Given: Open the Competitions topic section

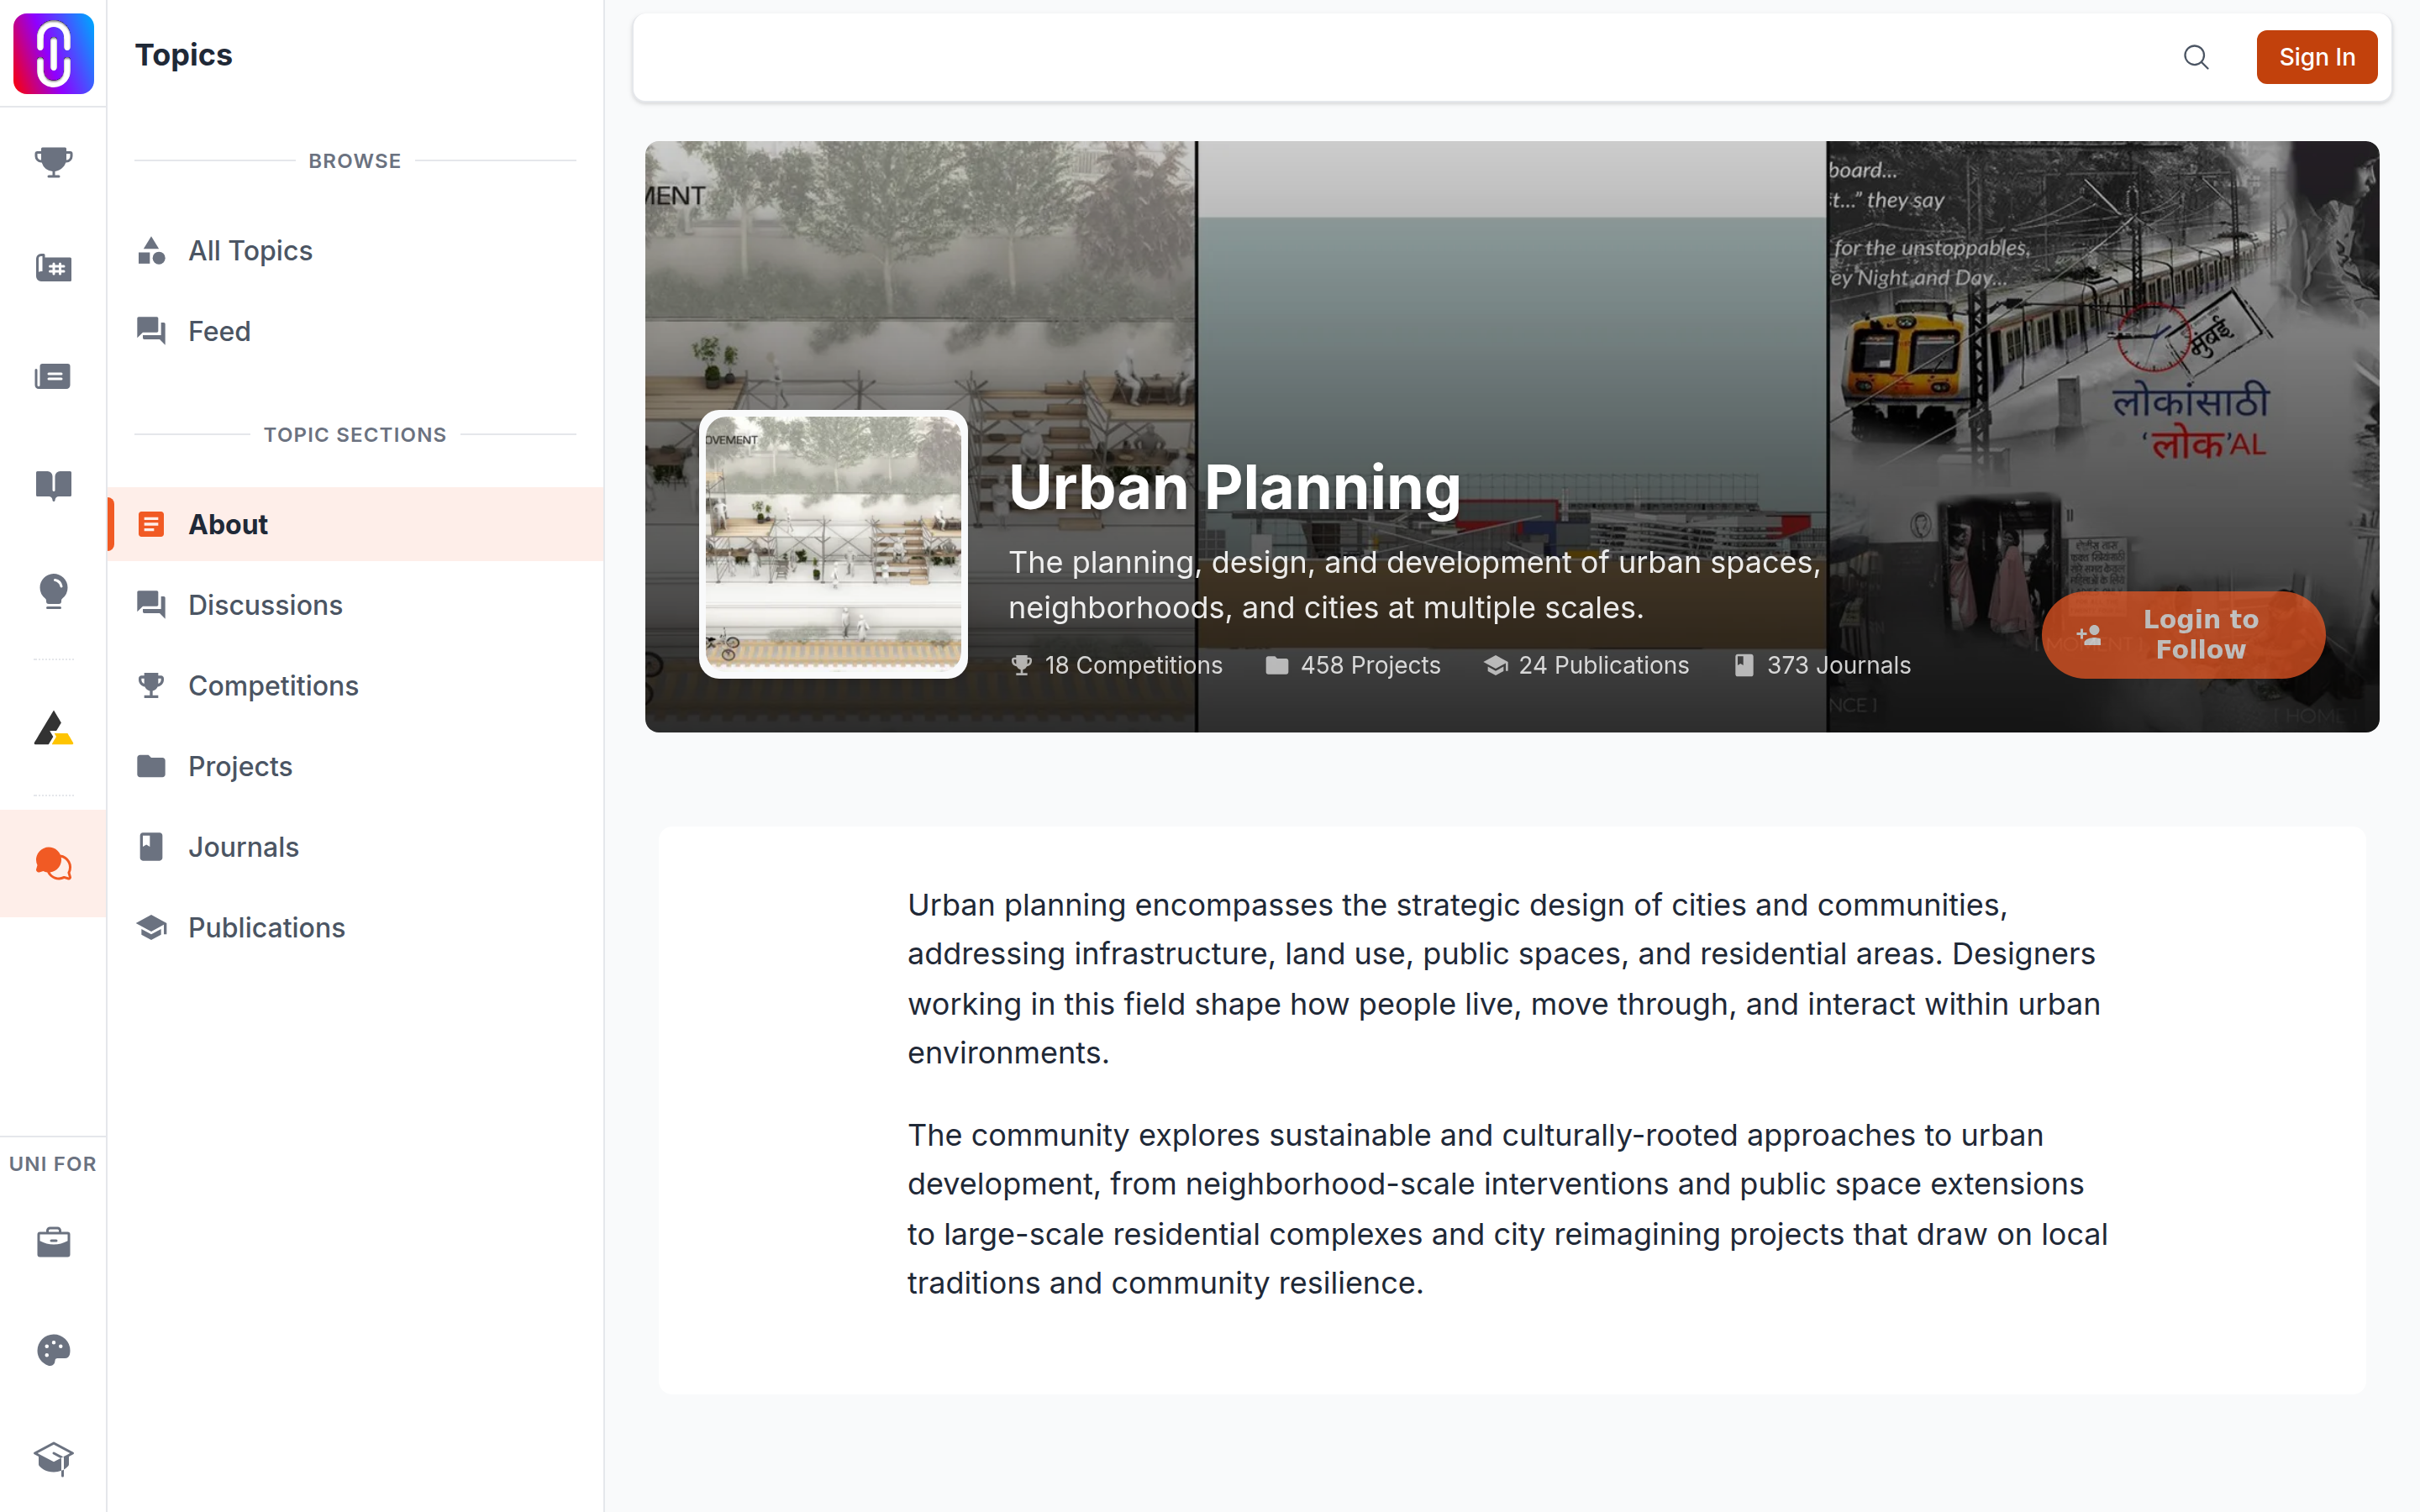Looking at the screenshot, I should click(355, 685).
